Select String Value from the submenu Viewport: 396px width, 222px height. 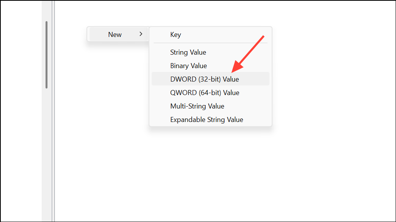188,52
